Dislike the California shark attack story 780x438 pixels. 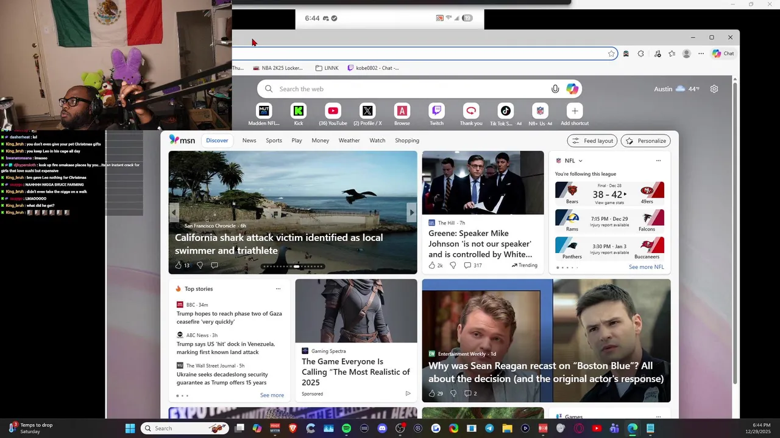pyautogui.click(x=199, y=265)
